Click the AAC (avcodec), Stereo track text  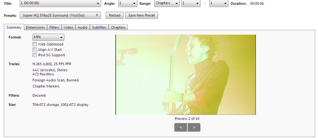tap(50, 70)
